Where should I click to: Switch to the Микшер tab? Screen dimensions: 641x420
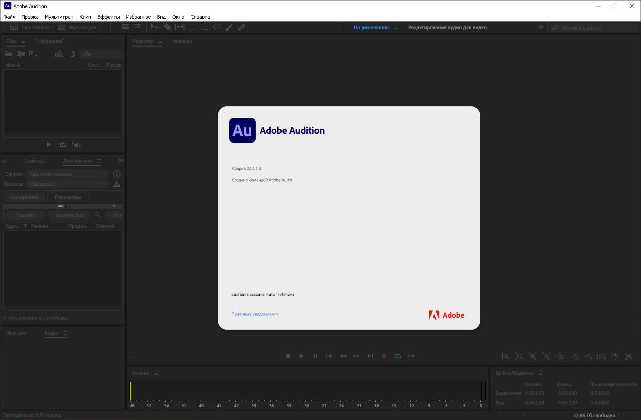point(182,41)
